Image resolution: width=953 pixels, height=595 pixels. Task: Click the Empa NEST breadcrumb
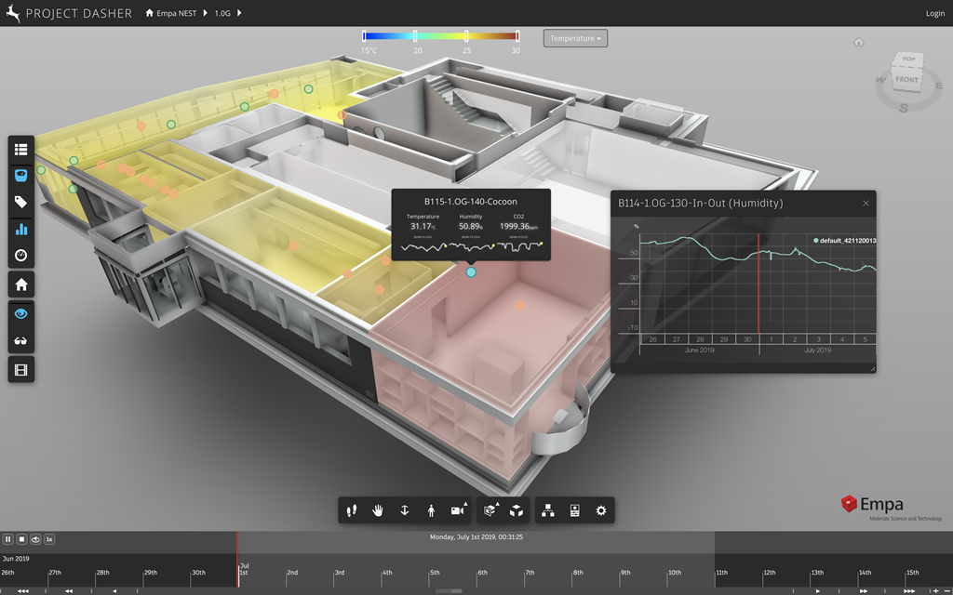click(176, 14)
